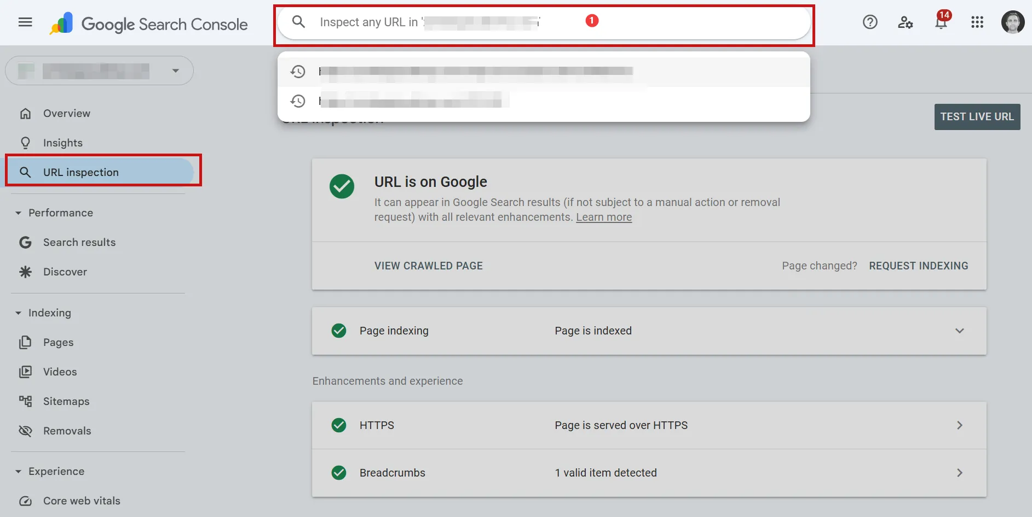Go to the Overview page
Image resolution: width=1032 pixels, height=517 pixels.
[66, 113]
